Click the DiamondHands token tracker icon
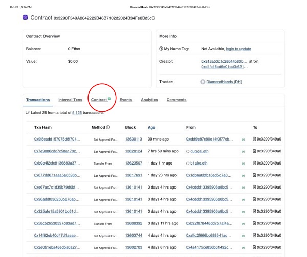The image size is (307, 257). (x=203, y=82)
